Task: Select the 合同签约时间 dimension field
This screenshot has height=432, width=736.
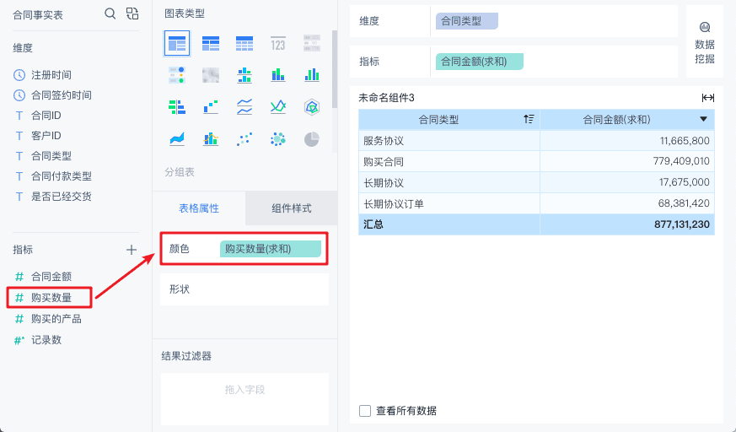Action: coord(61,94)
